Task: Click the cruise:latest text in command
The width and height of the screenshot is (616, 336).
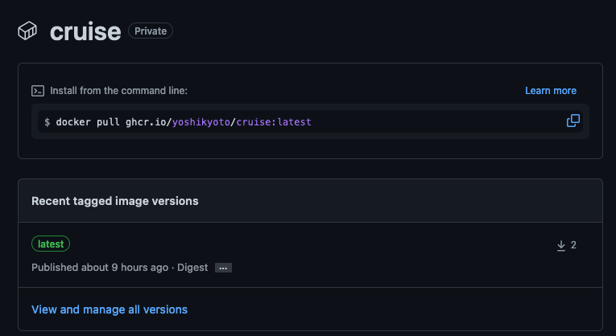Action: coord(274,122)
